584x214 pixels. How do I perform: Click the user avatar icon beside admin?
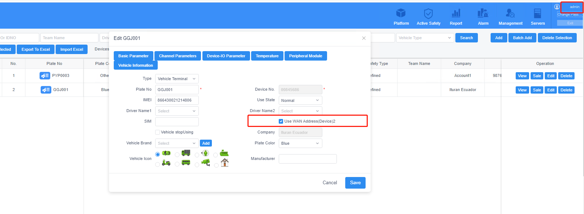coord(557,7)
